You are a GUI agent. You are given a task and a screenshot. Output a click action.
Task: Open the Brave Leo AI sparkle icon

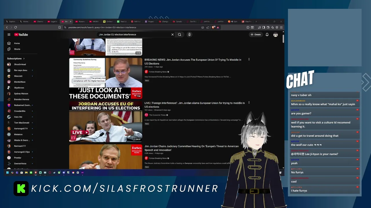(272, 27)
